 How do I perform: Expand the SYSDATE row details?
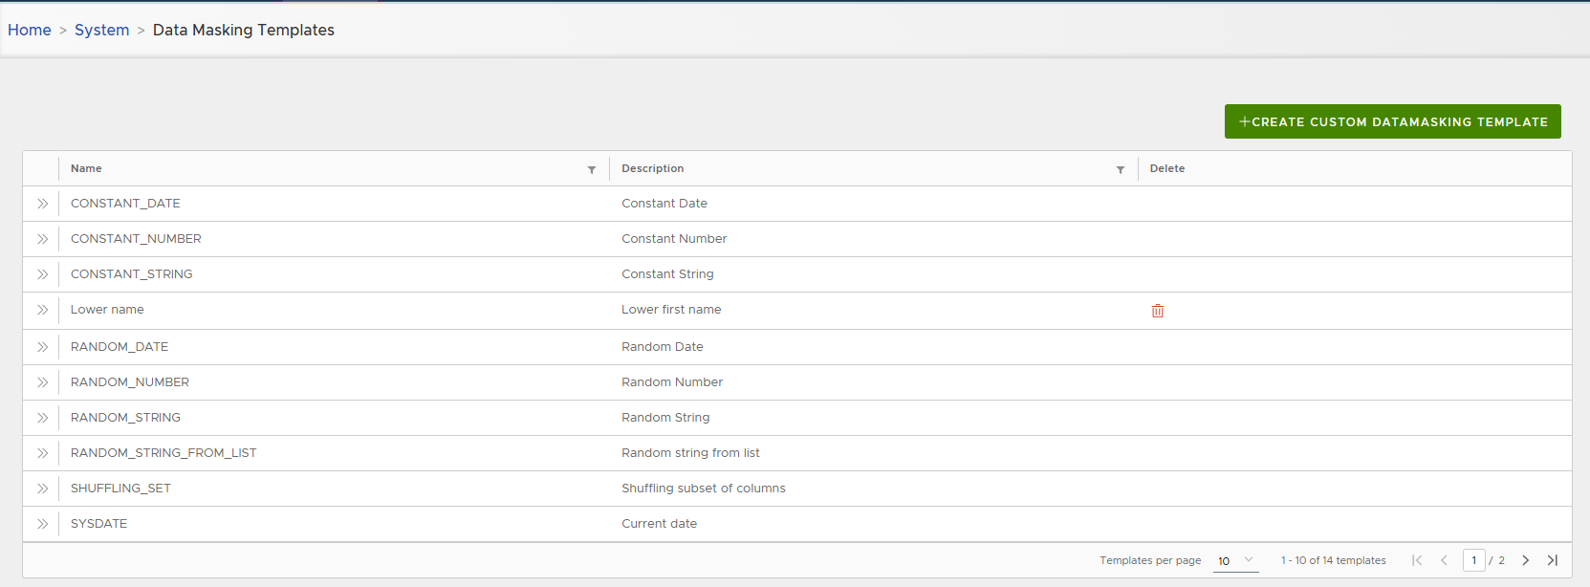pos(42,524)
